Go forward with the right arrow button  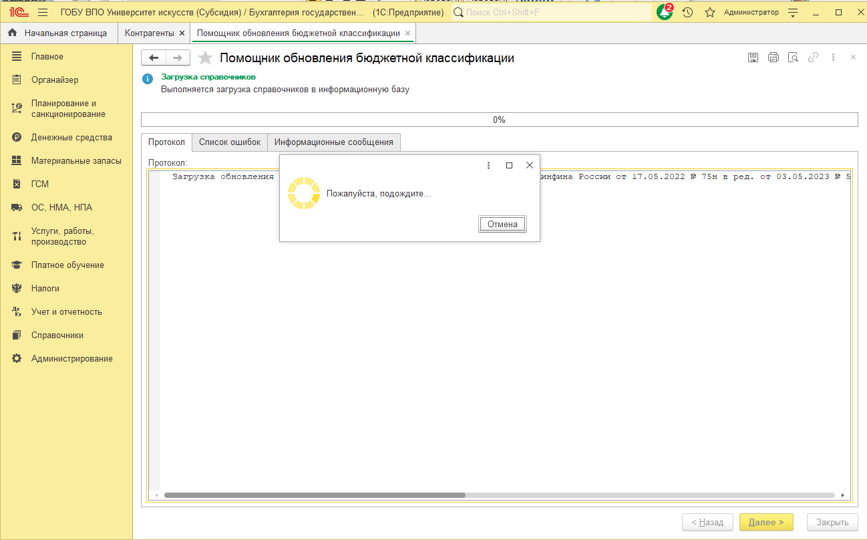(x=178, y=58)
